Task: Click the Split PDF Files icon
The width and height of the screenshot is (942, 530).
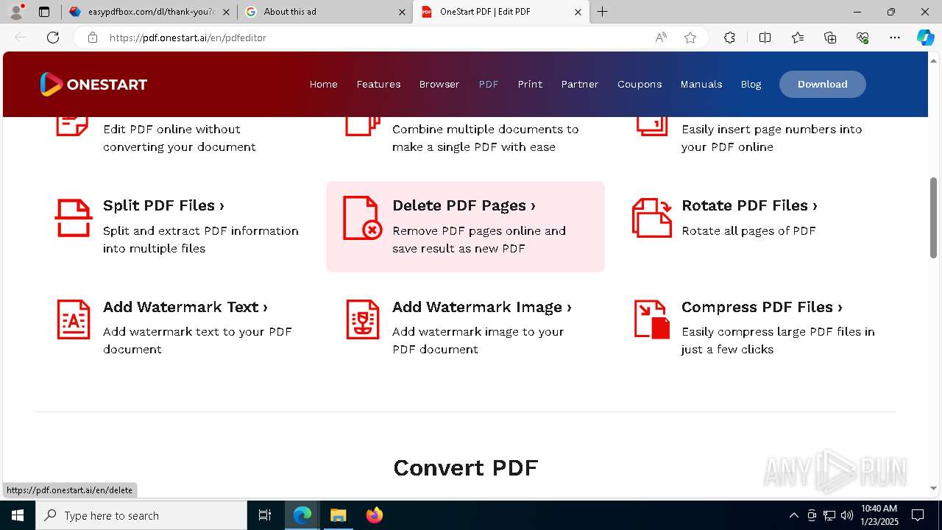Action: (74, 218)
